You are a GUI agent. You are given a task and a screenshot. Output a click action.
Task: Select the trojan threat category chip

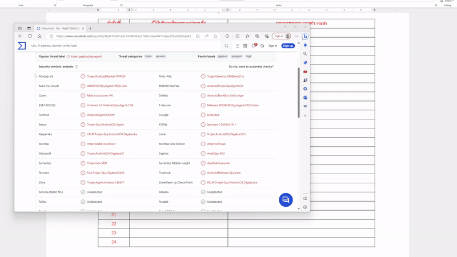(149, 57)
